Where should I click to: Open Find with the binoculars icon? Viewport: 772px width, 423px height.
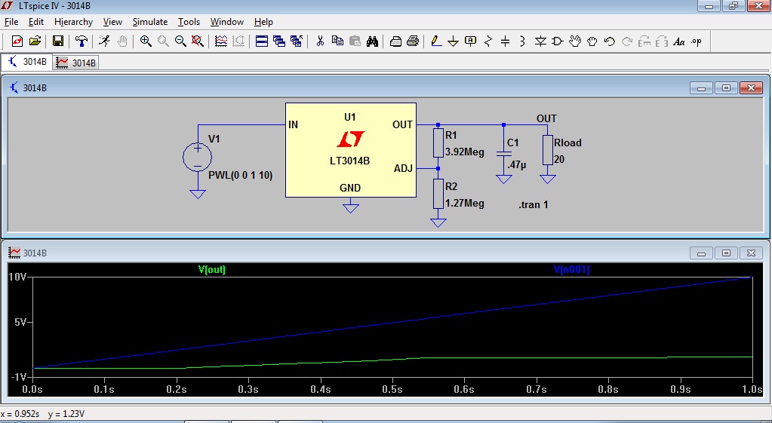372,41
